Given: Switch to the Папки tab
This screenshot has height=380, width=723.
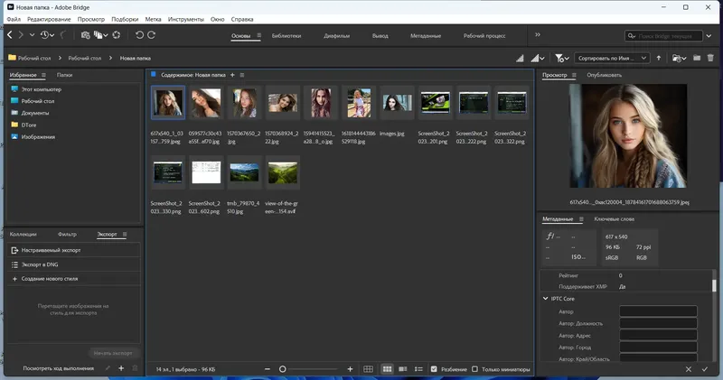Looking at the screenshot, I should pos(64,75).
